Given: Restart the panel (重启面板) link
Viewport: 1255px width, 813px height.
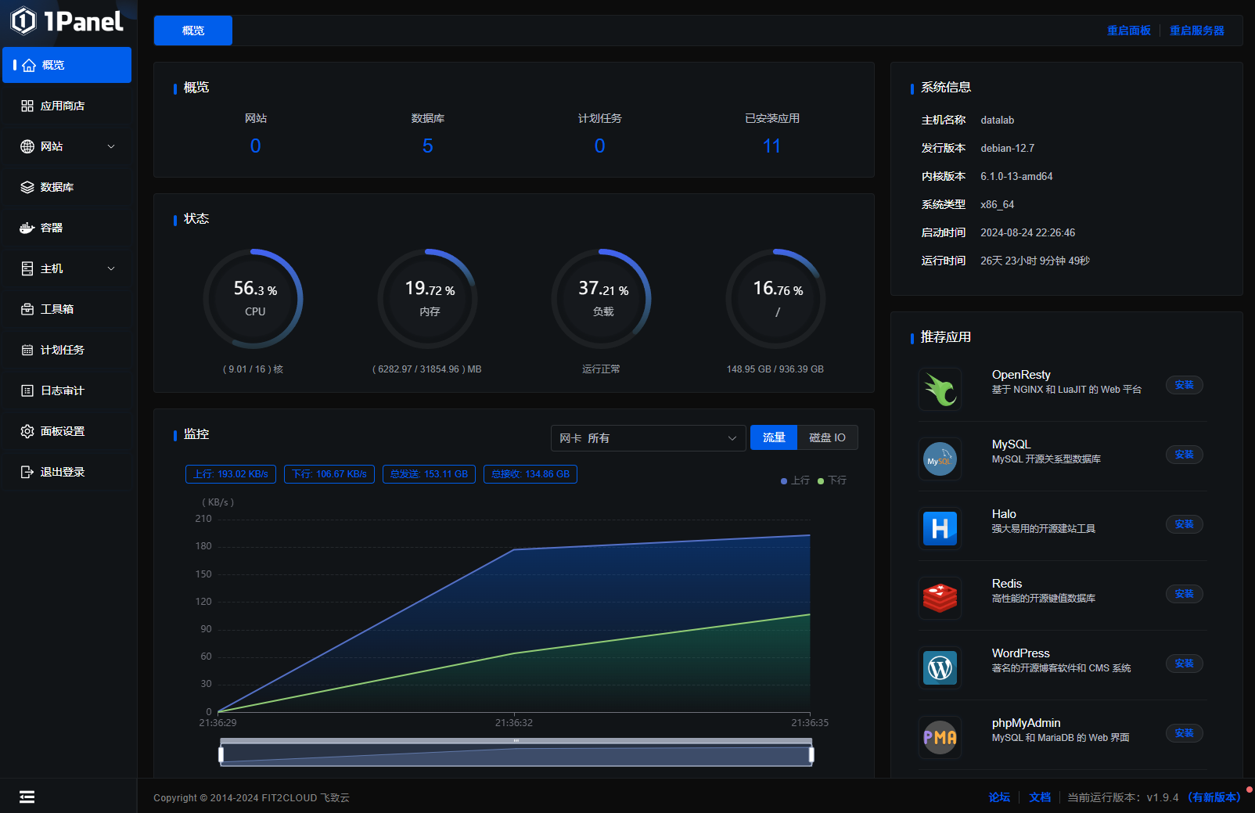Looking at the screenshot, I should pyautogui.click(x=1128, y=31).
